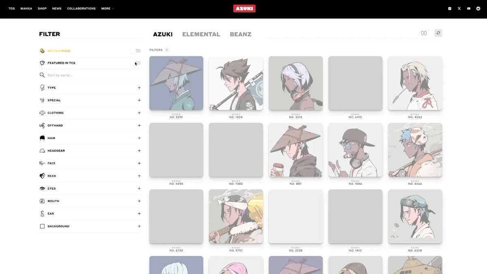The height and width of the screenshot is (274, 487).
Task: Open Azuki No. 4063 thumbnail
Action: point(415,83)
